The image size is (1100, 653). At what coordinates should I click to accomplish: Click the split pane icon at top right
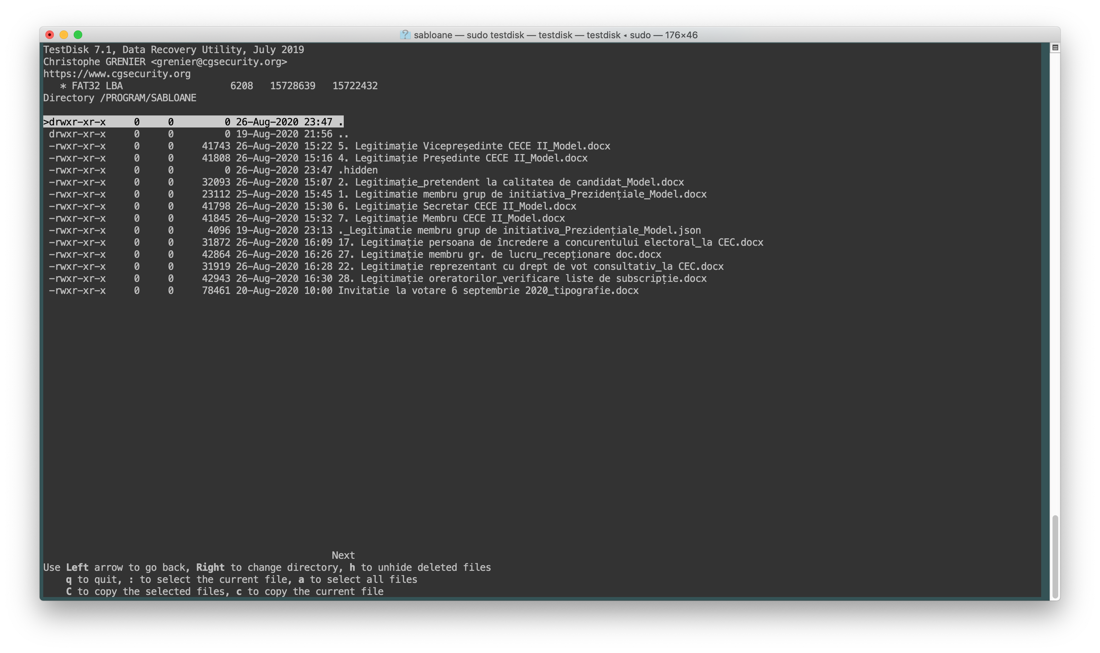[1055, 47]
